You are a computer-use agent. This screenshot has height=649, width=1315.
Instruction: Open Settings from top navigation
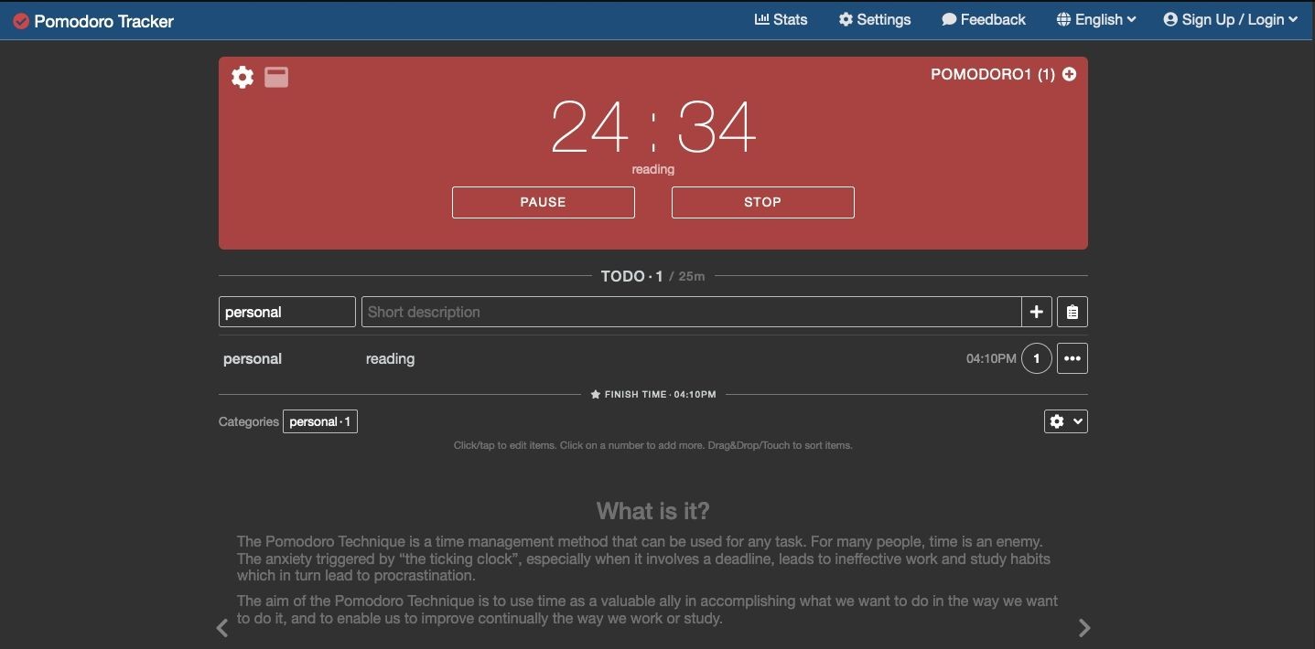pyautogui.click(x=875, y=19)
